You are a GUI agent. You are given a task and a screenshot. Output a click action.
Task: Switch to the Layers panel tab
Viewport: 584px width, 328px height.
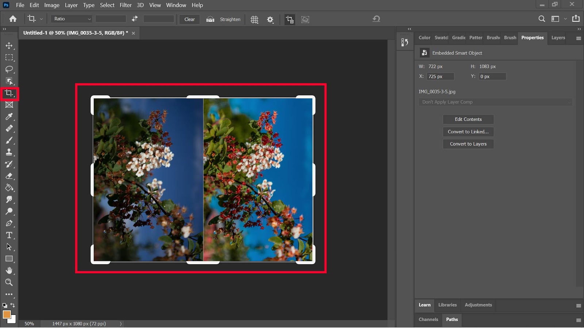[558, 38]
